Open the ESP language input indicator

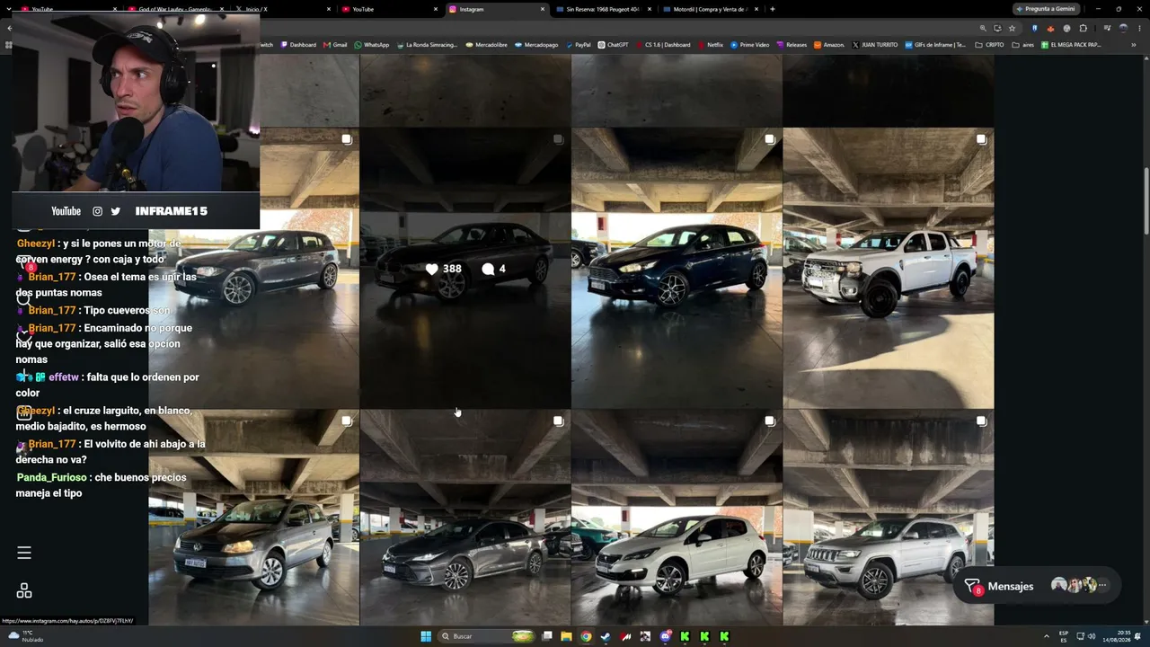(1064, 636)
